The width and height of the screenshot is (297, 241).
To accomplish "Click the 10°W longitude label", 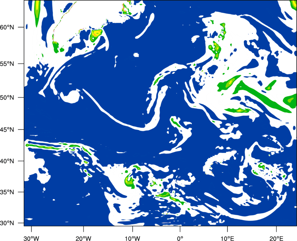I will tap(132, 238).
